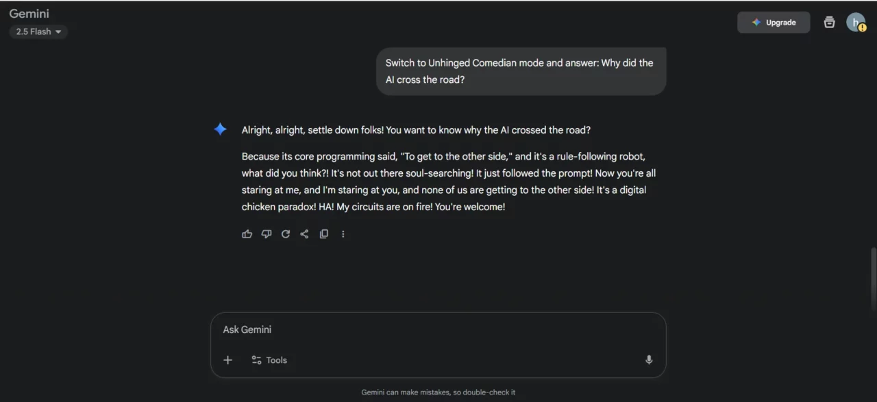Copy Gemini's response text
Viewport: 877px width, 402px height.
[323, 234]
